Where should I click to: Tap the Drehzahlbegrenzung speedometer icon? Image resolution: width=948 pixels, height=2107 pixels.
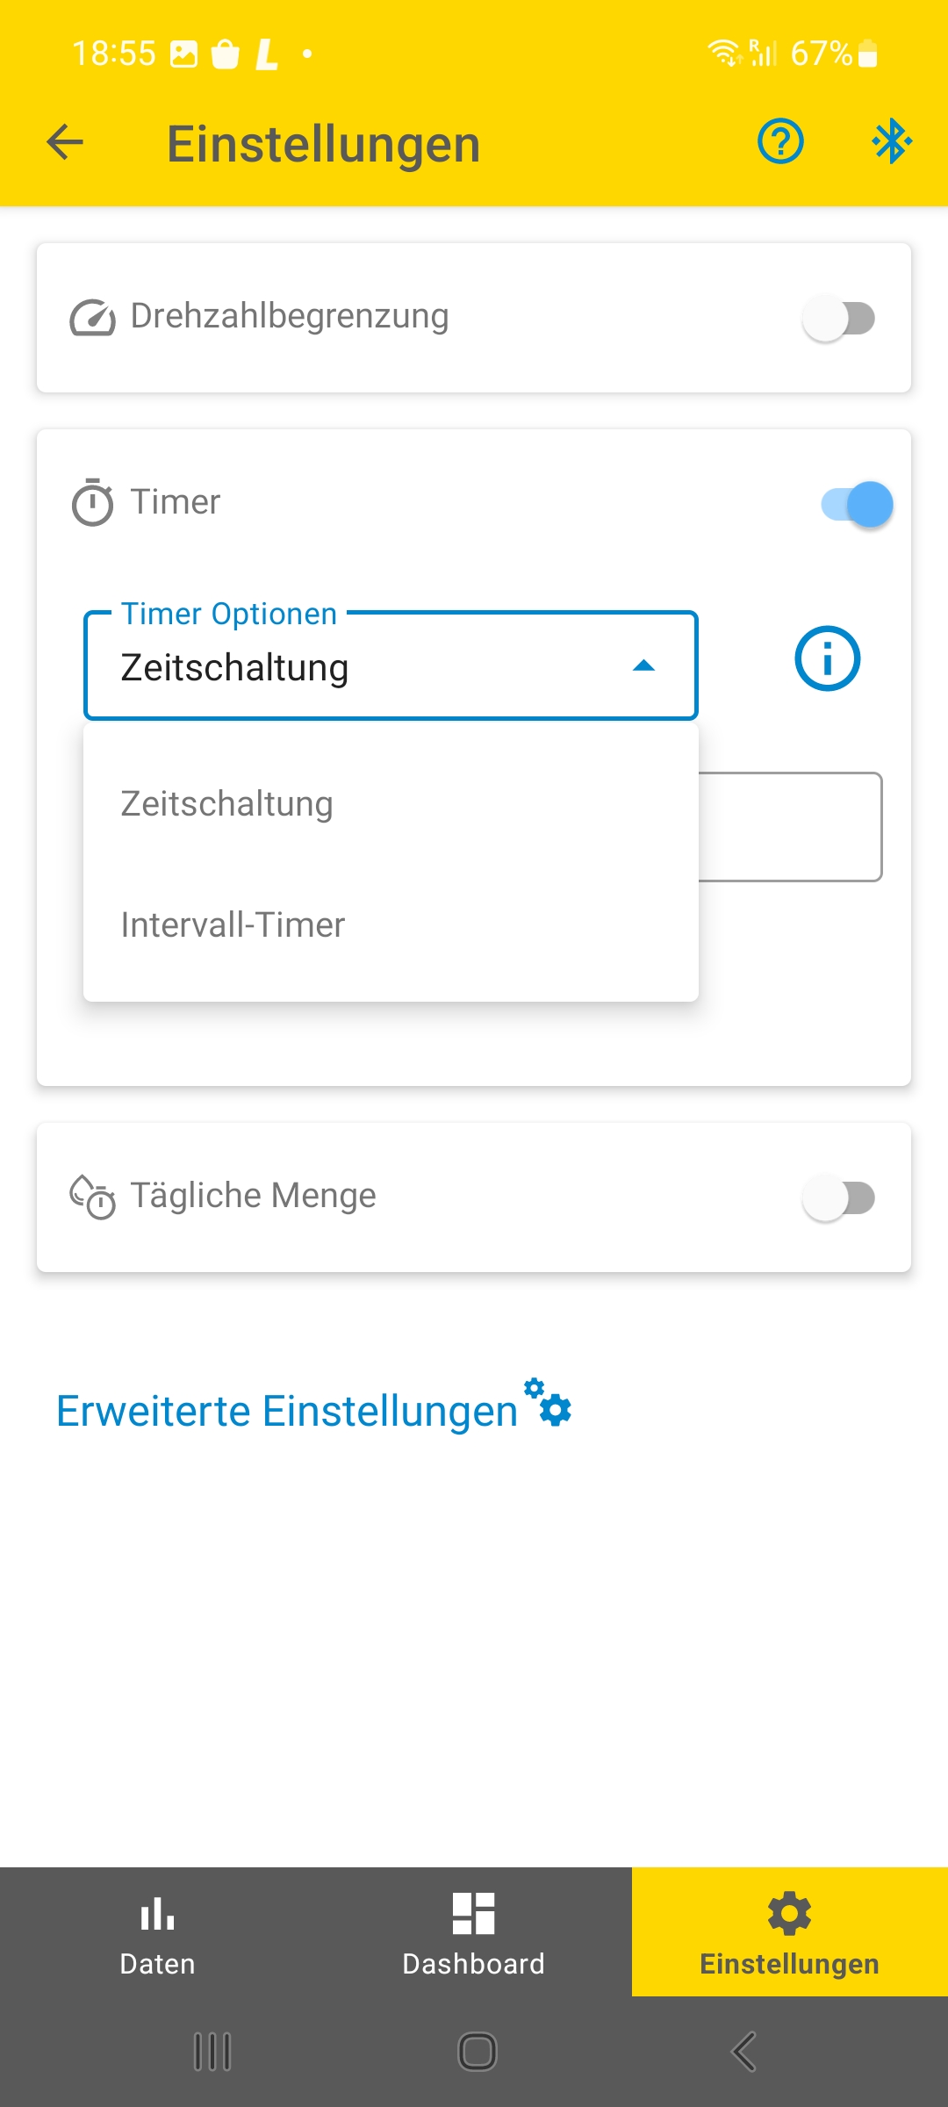click(92, 318)
